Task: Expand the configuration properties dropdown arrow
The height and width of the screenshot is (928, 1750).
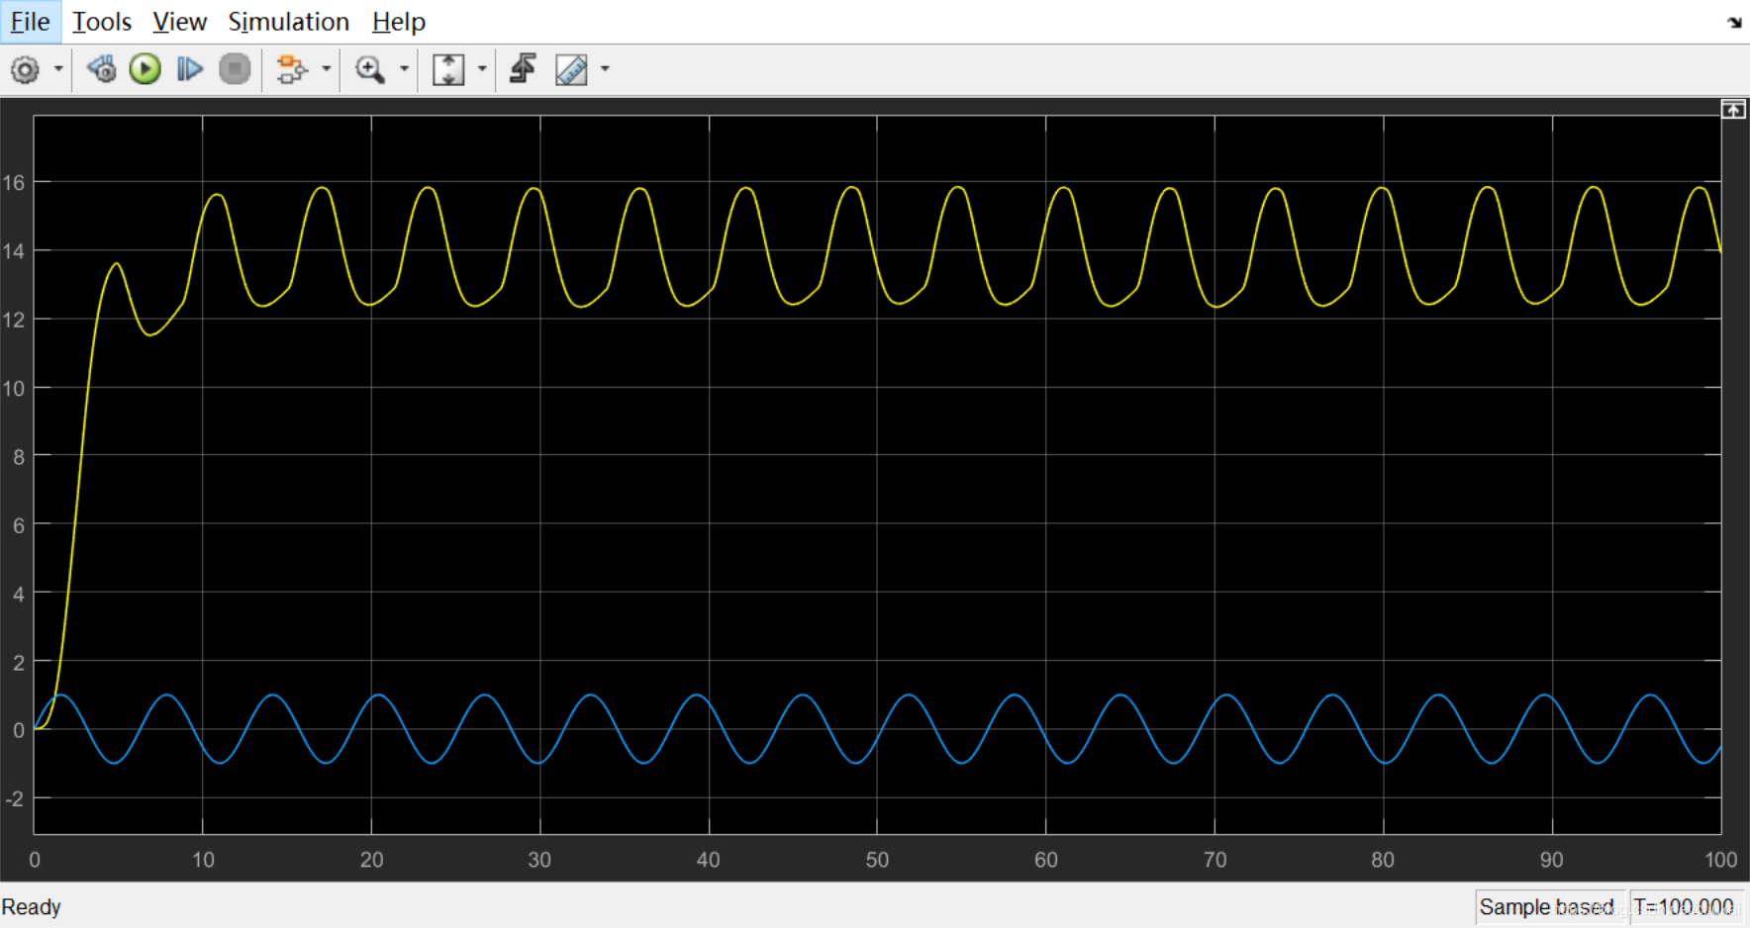Action: pyautogui.click(x=58, y=69)
